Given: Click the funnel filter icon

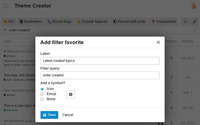Looking at the screenshot, I should tap(5, 30).
